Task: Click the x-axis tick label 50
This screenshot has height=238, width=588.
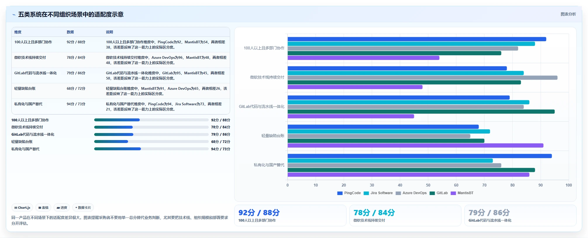Action: [x=428, y=185]
